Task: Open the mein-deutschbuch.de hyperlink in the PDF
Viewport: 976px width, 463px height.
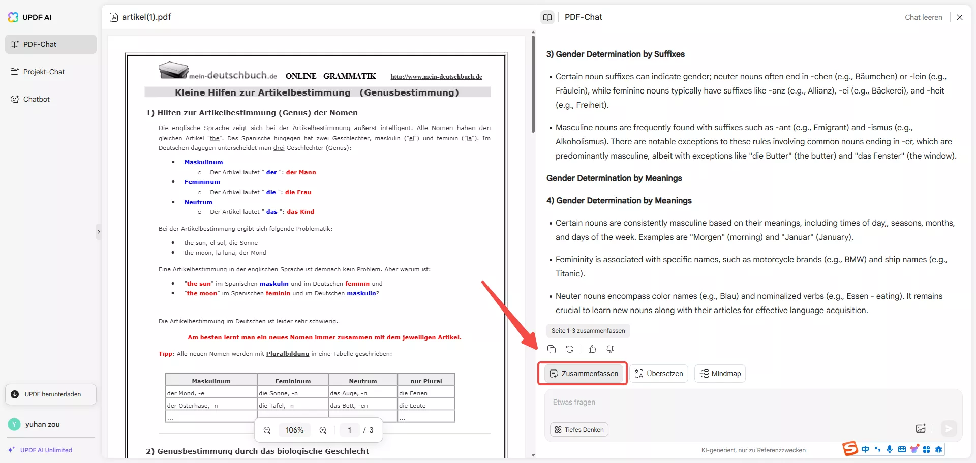Action: click(436, 77)
